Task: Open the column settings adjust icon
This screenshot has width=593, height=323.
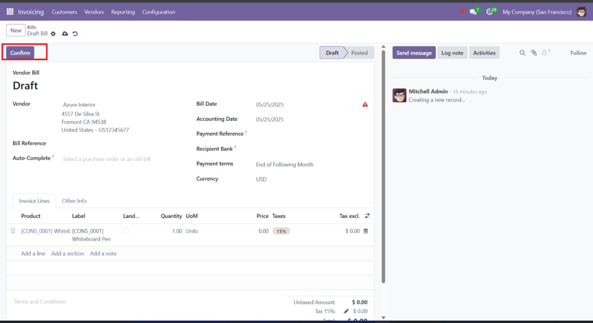Action: [x=367, y=216]
